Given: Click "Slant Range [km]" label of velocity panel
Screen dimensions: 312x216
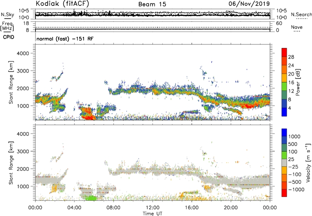Looking at the screenshot, I should pyautogui.click(x=11, y=163).
